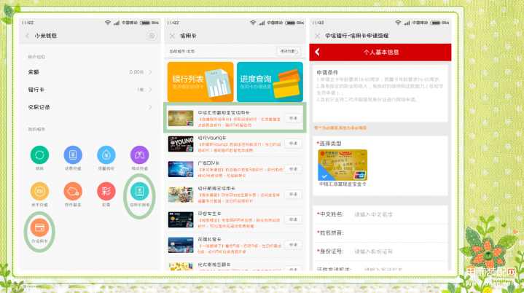Screen dimensions: 524x293
Task: Select the Young card title text
Action: pos(212,138)
